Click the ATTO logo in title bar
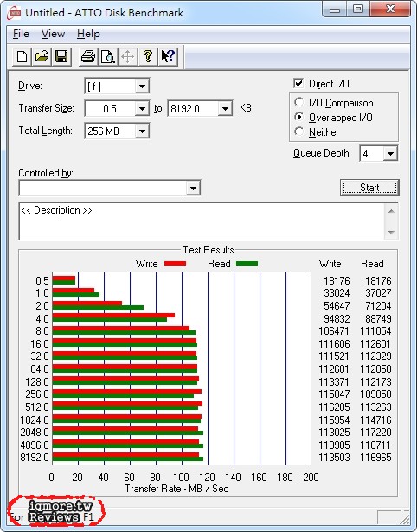This screenshot has height=532, width=417. click(14, 13)
